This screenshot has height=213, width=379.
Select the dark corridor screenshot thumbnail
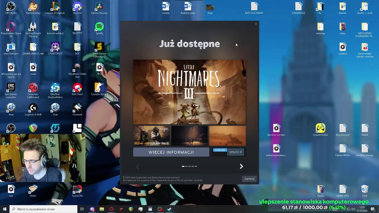(189, 136)
